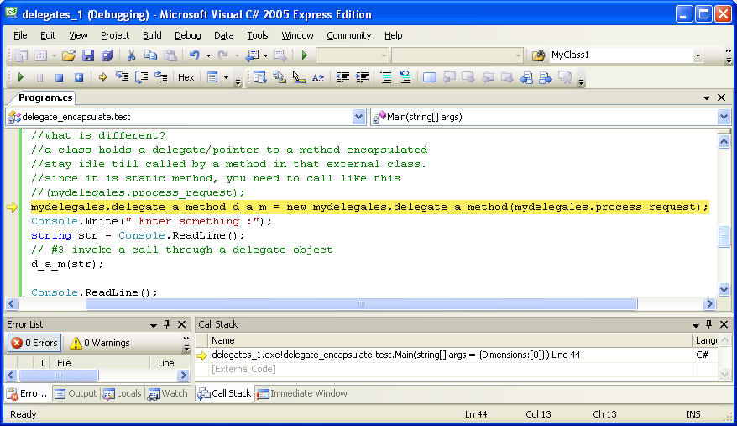Image resolution: width=737 pixels, height=426 pixels.
Task: Click the Toggle Bookmark icon
Action: click(430, 77)
